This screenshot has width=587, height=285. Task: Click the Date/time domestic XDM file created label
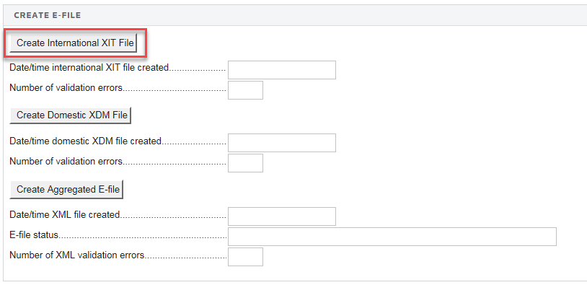coord(85,141)
